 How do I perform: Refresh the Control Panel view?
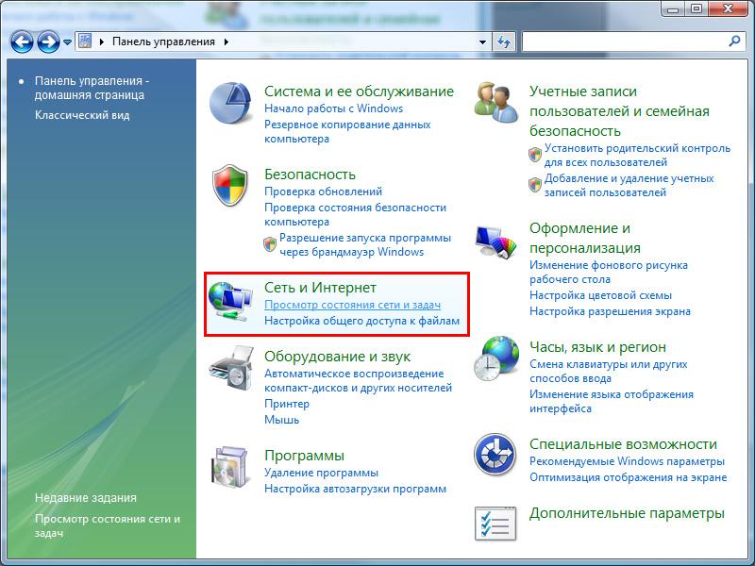point(504,42)
